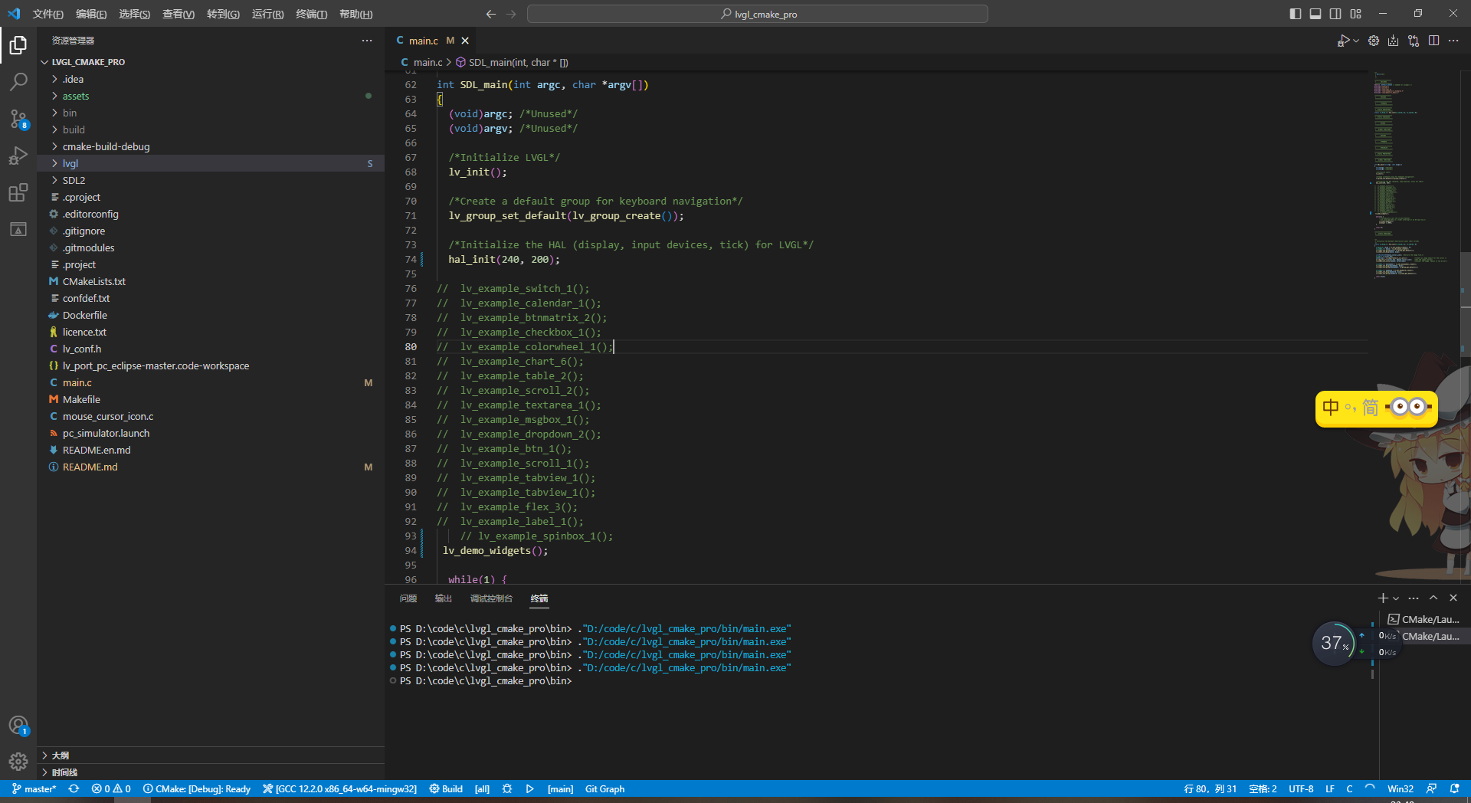Open the Manage gear in activity bar
Viewport: 1471px width, 803px height.
point(18,762)
